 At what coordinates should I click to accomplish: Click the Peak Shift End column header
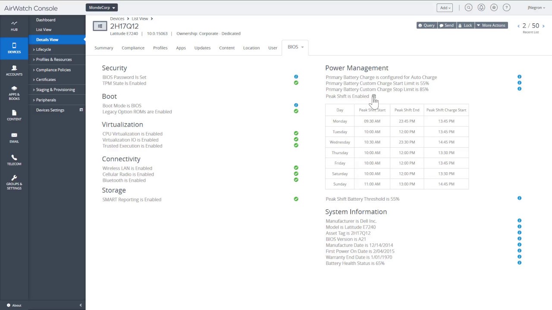tap(407, 110)
